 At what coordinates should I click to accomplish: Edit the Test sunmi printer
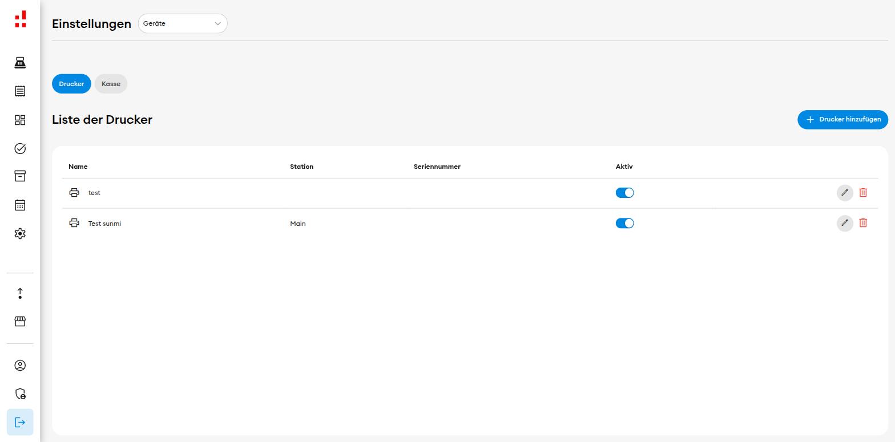coord(845,223)
